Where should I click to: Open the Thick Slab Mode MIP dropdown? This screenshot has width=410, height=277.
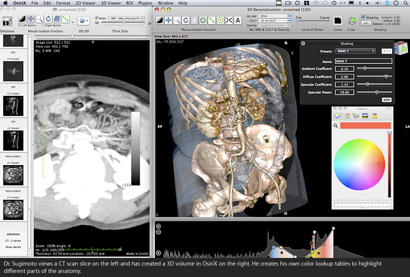(x=126, y=18)
